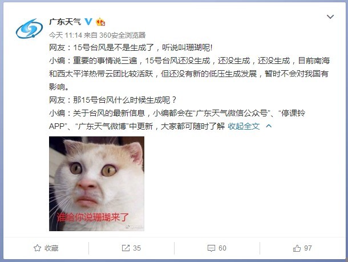348x262 pixels.
Task: Click the repost count 35
Action: (137, 248)
